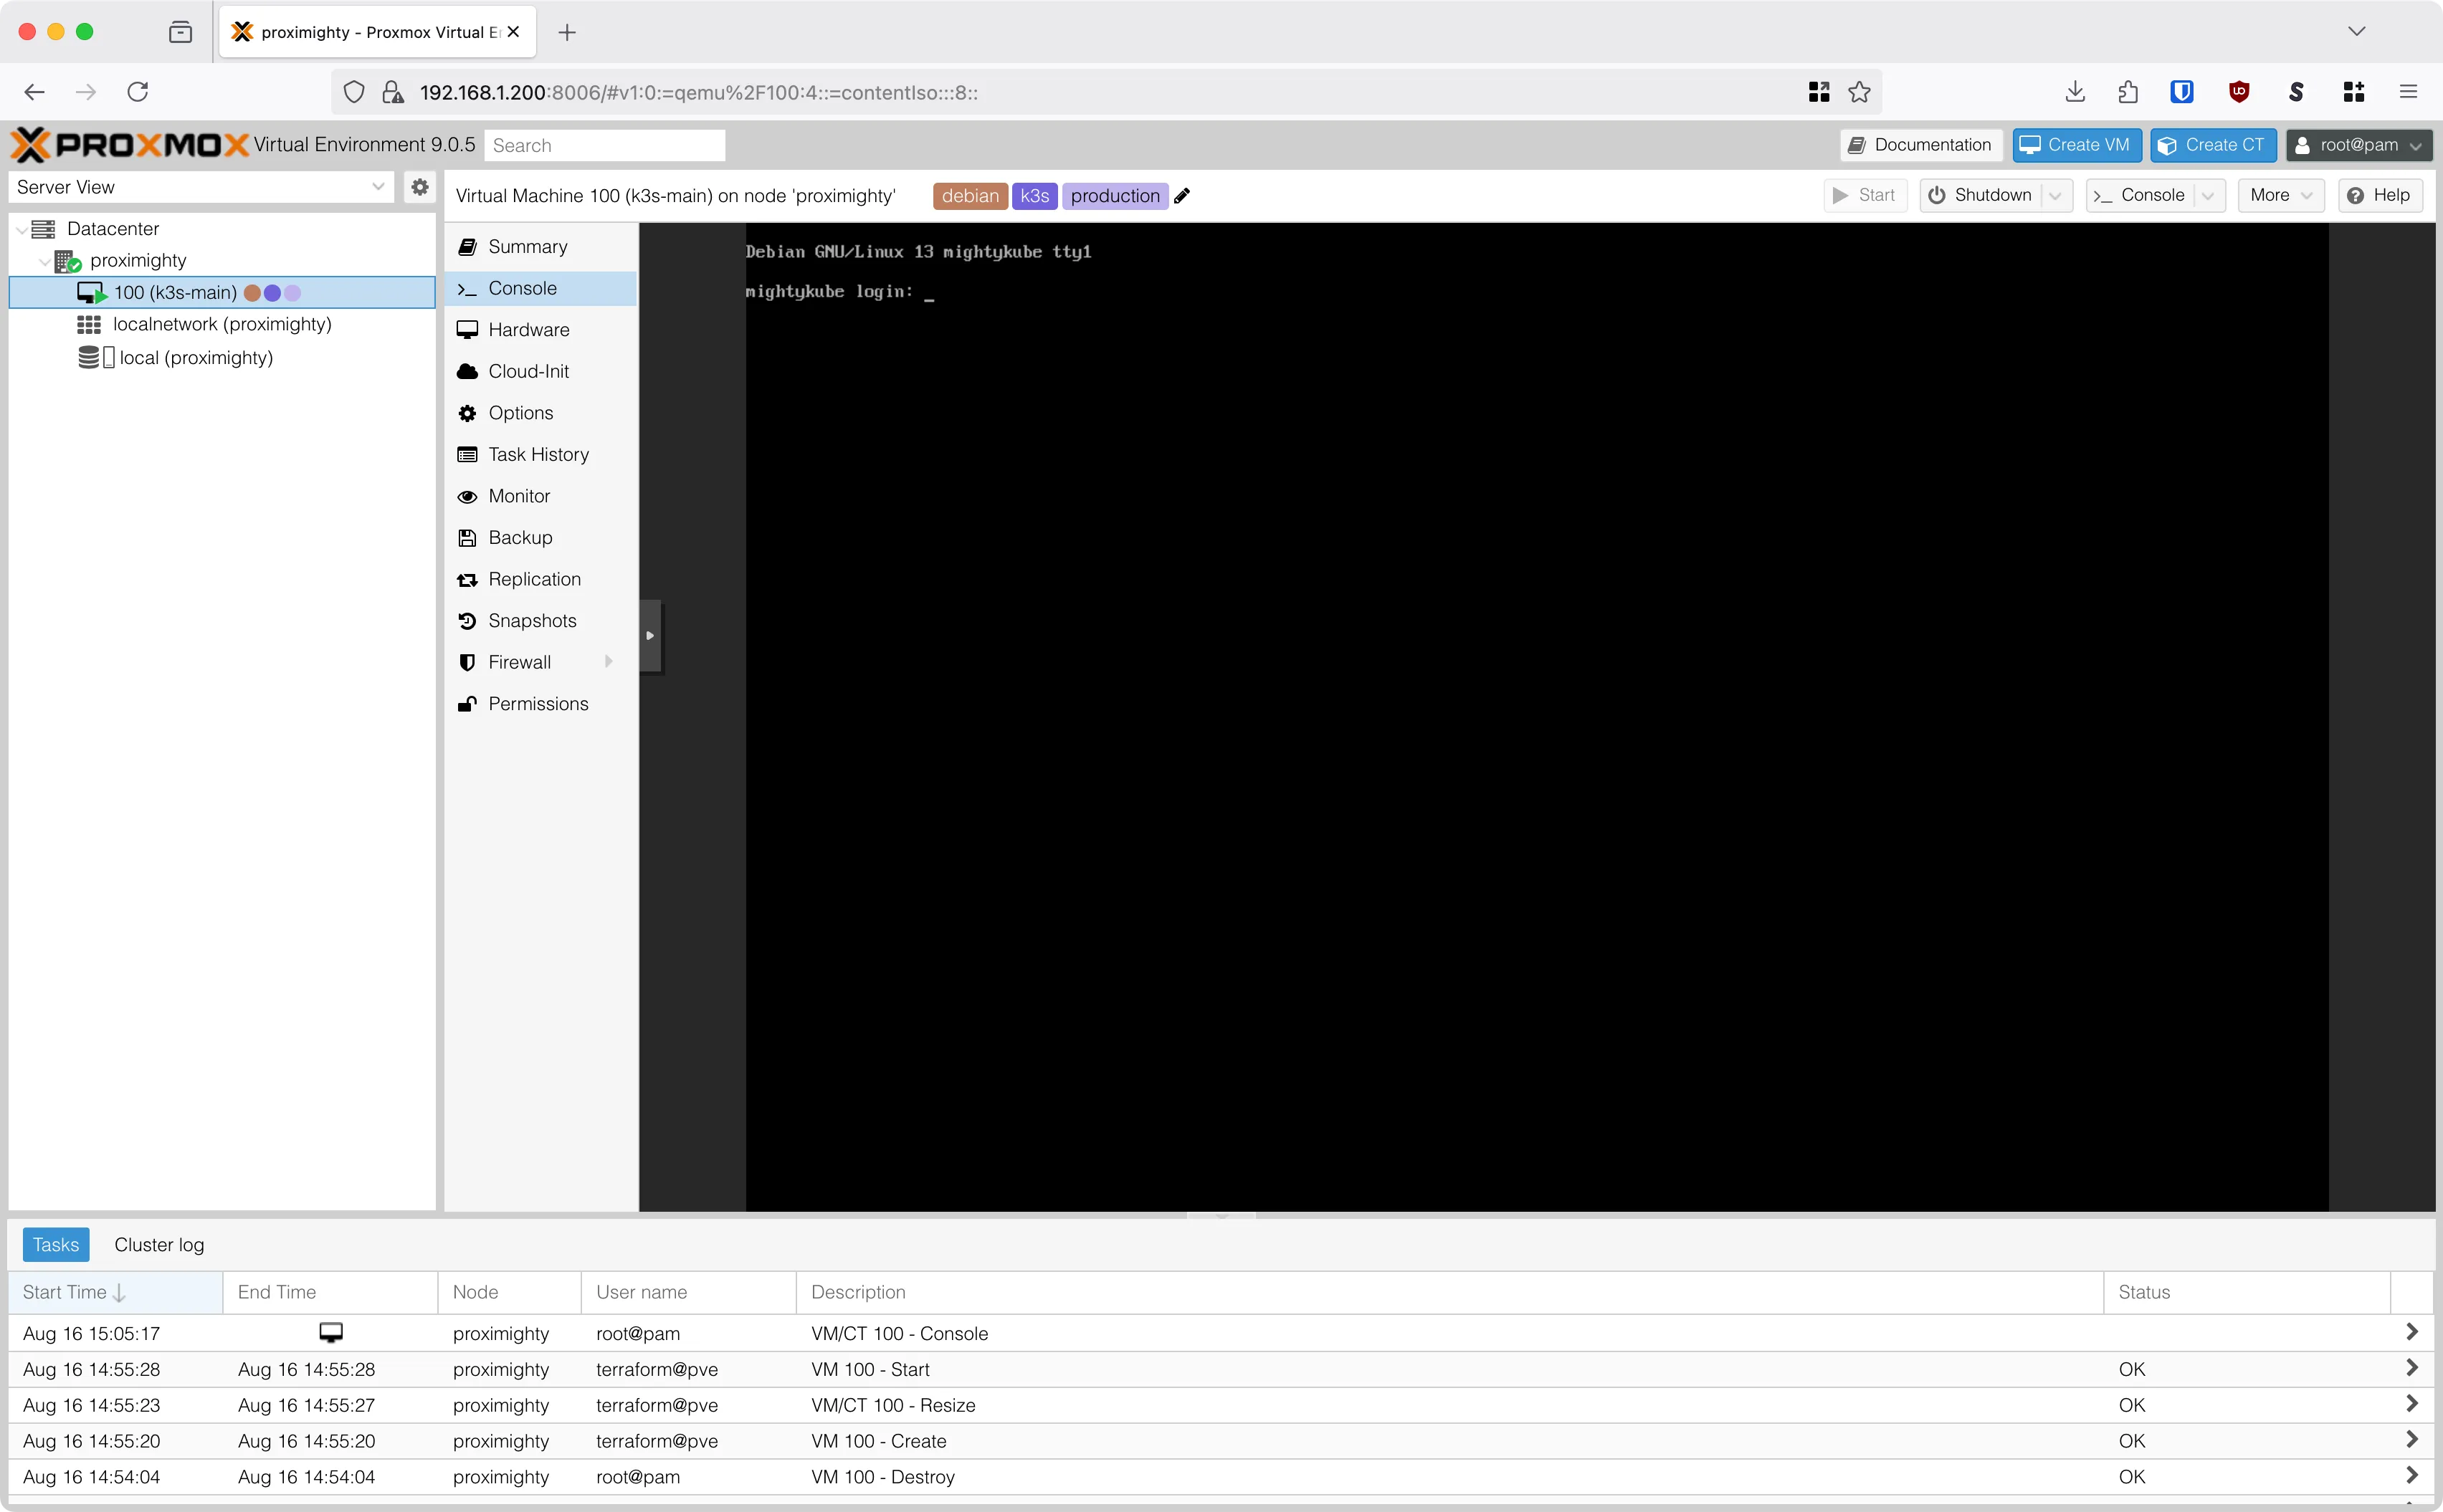Viewport: 2443px width, 1512px height.
Task: Start the k3s-main virtual machine
Action: tap(1864, 195)
